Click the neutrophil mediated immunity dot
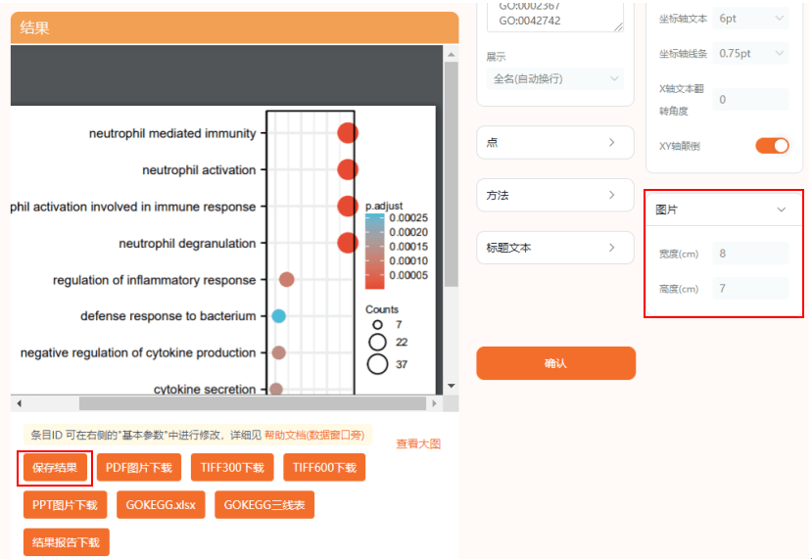 (x=348, y=133)
